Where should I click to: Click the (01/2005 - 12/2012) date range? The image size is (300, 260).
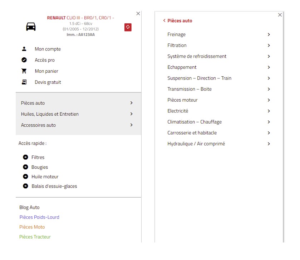(x=80, y=29)
